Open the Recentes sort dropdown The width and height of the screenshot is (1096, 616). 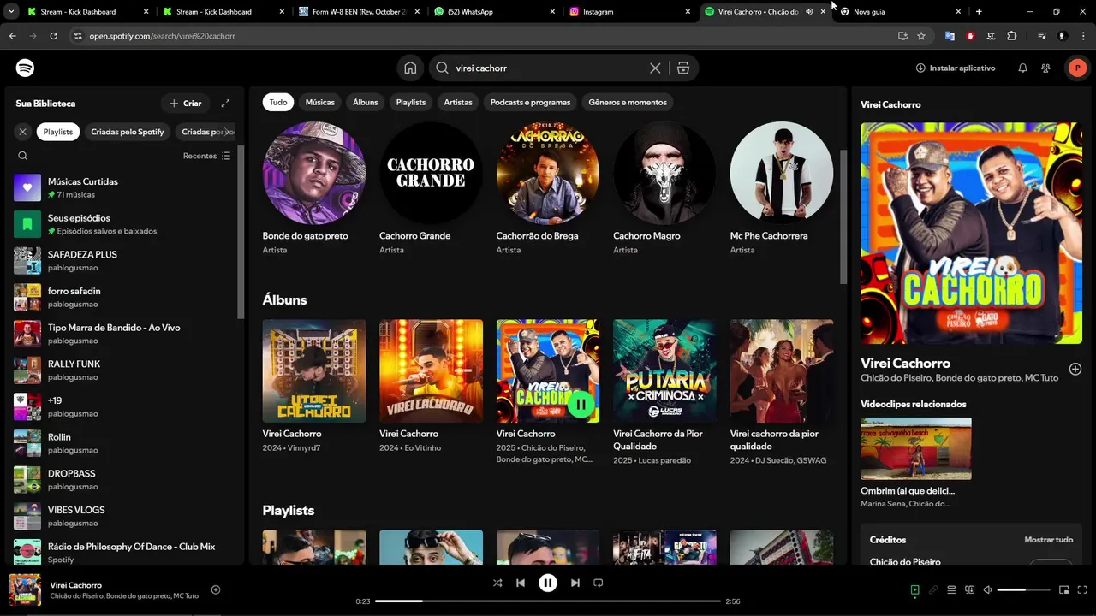[206, 156]
